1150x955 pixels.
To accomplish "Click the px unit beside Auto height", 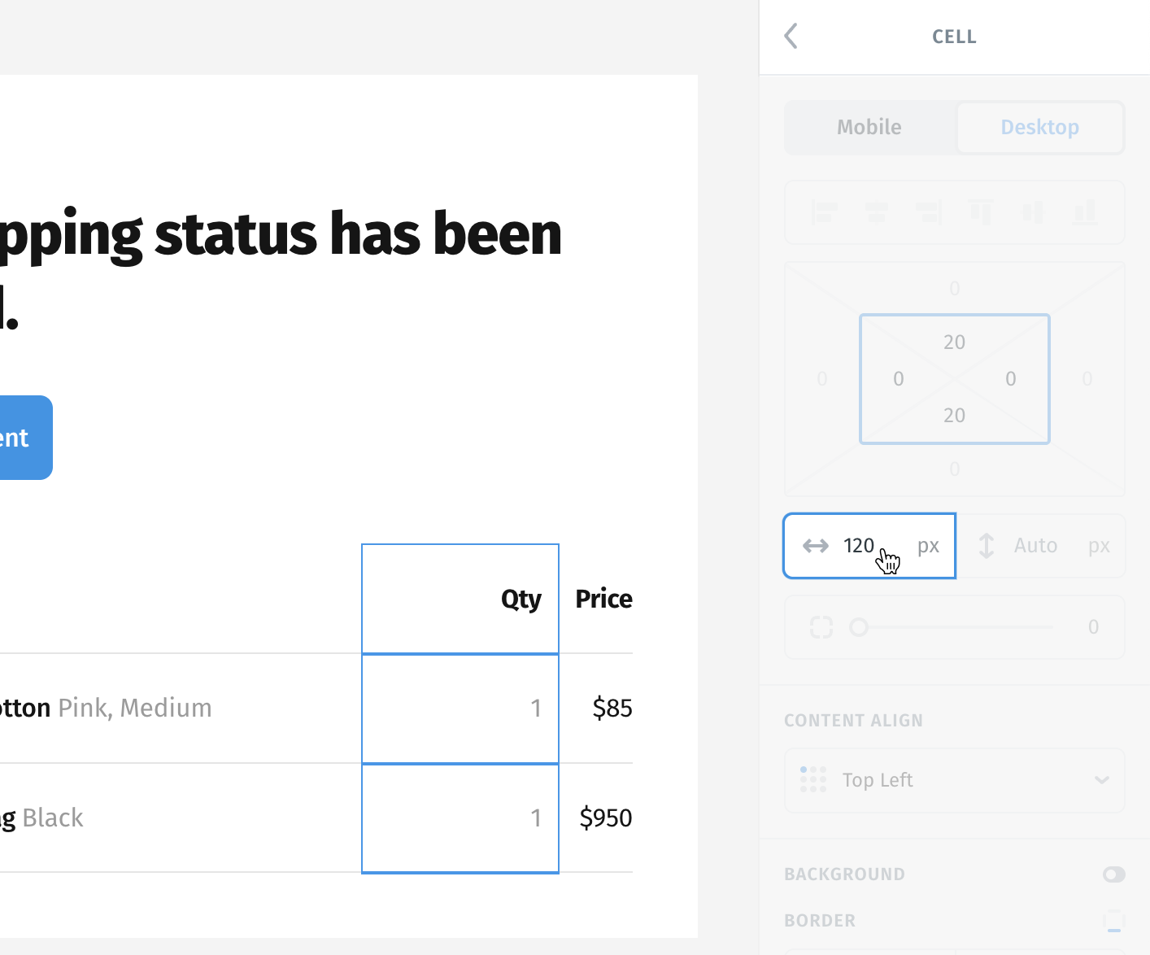I will click(1099, 546).
